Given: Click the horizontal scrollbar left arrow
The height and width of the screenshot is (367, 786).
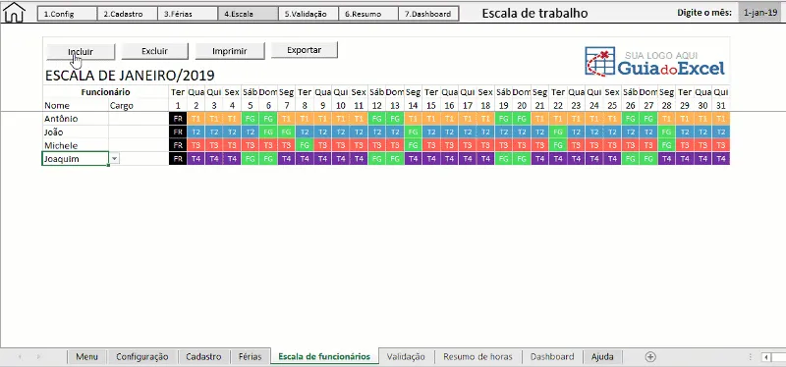Looking at the screenshot, I should pyautogui.click(x=766, y=357).
